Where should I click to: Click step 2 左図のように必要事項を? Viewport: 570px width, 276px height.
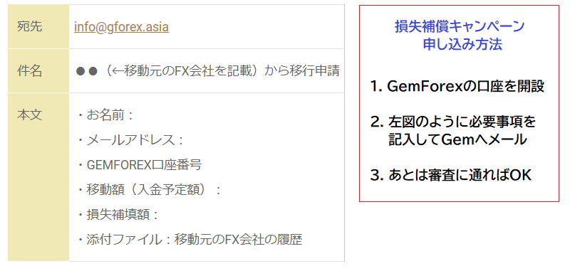click(x=453, y=122)
